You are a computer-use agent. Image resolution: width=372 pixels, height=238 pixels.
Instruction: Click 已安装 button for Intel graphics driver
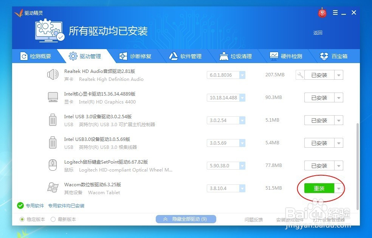coord(319,98)
